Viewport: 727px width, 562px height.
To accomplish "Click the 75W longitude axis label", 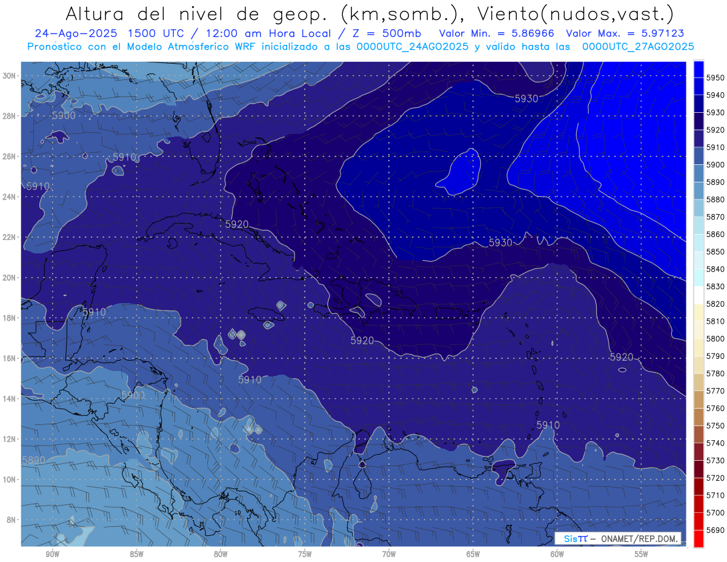I will point(305,554).
